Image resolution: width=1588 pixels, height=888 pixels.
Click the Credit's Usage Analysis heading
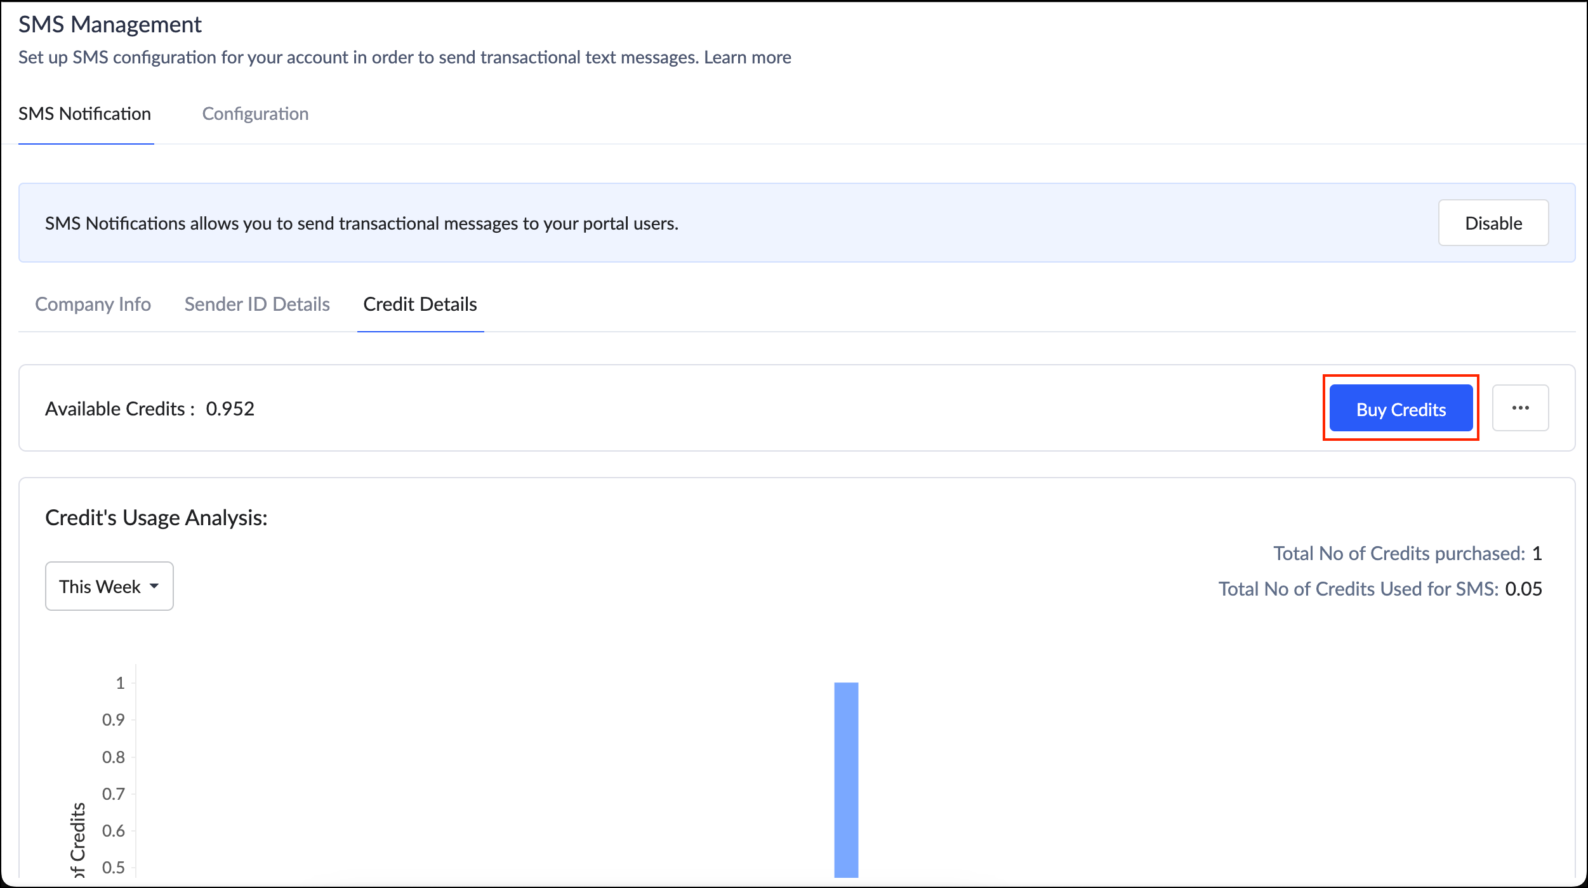point(156,518)
